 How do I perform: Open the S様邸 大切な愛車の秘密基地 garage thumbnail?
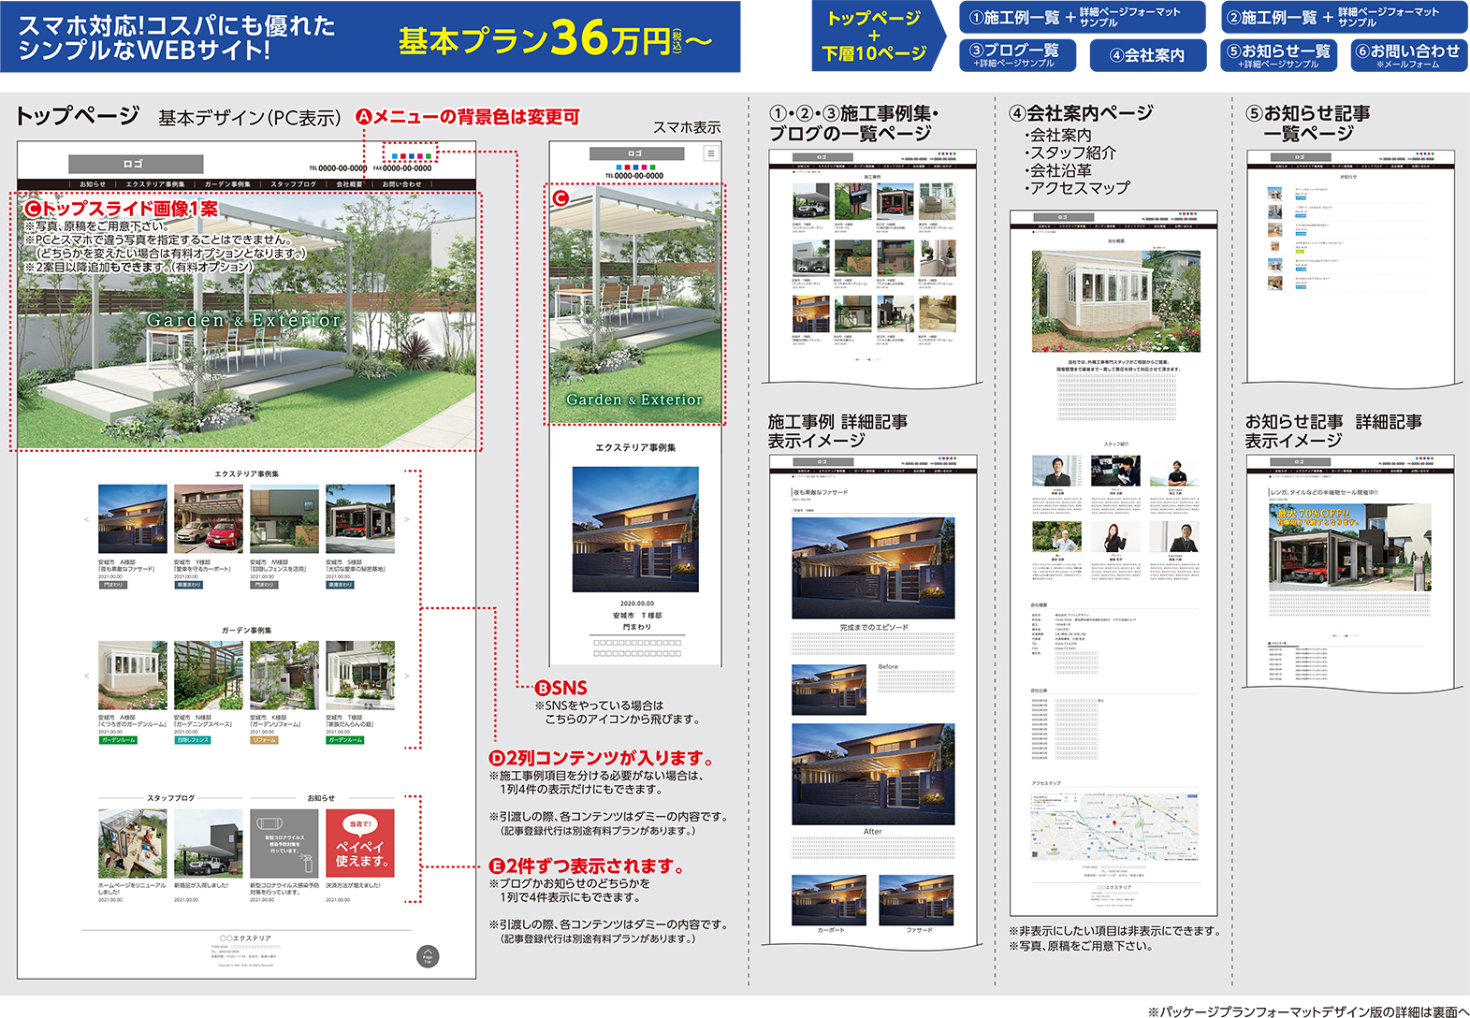coord(360,519)
